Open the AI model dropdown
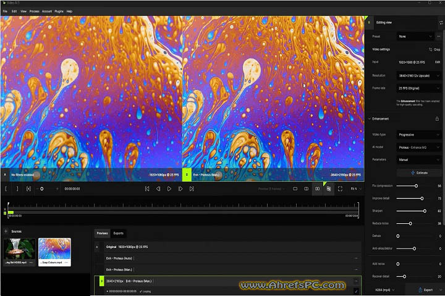 pos(418,147)
